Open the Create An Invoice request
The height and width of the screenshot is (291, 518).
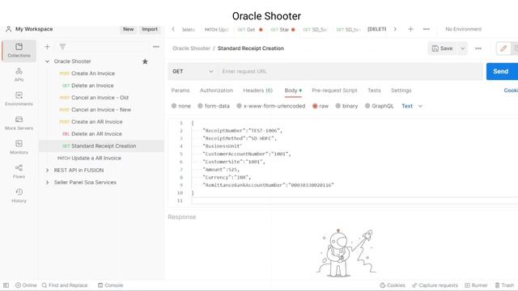pyautogui.click(x=93, y=74)
